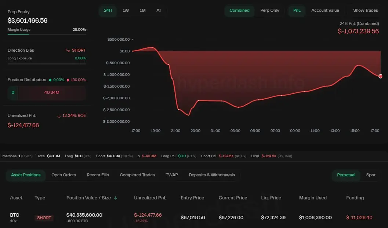The image size is (388, 228).
Task: Click the red short distribution dot
Action: point(68,80)
